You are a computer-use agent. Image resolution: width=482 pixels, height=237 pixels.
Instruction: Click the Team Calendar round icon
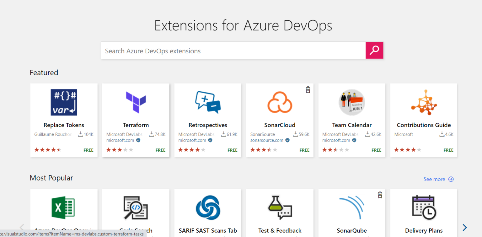click(352, 102)
